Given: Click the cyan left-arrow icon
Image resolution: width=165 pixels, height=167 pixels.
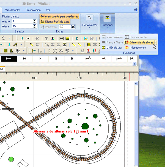Looking at the screenshot, I should 1,44.
